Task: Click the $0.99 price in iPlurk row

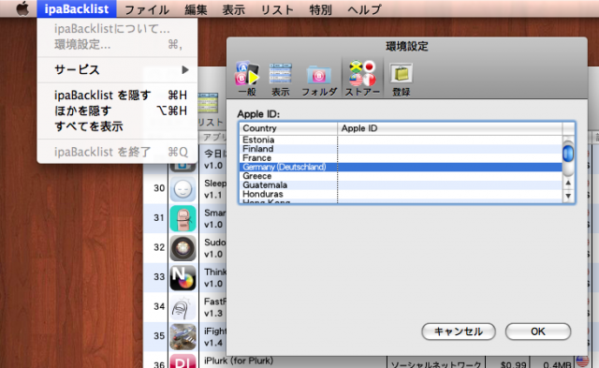Action: pyautogui.click(x=513, y=364)
